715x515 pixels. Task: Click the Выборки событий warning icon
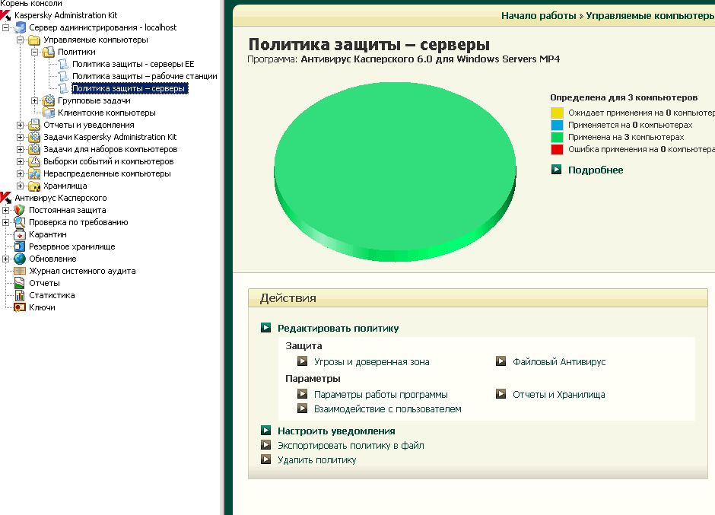click(x=34, y=161)
